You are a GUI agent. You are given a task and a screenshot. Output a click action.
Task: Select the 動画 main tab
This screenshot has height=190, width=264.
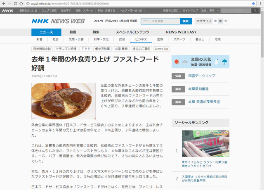73,32
